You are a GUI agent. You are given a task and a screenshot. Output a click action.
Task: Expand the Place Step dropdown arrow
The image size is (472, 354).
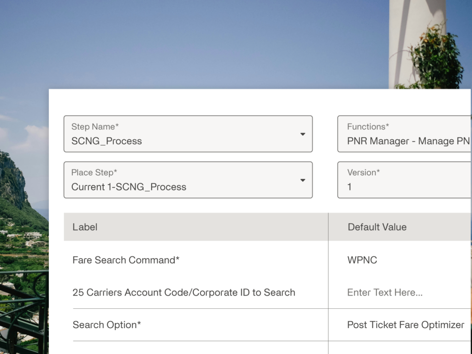coord(303,180)
